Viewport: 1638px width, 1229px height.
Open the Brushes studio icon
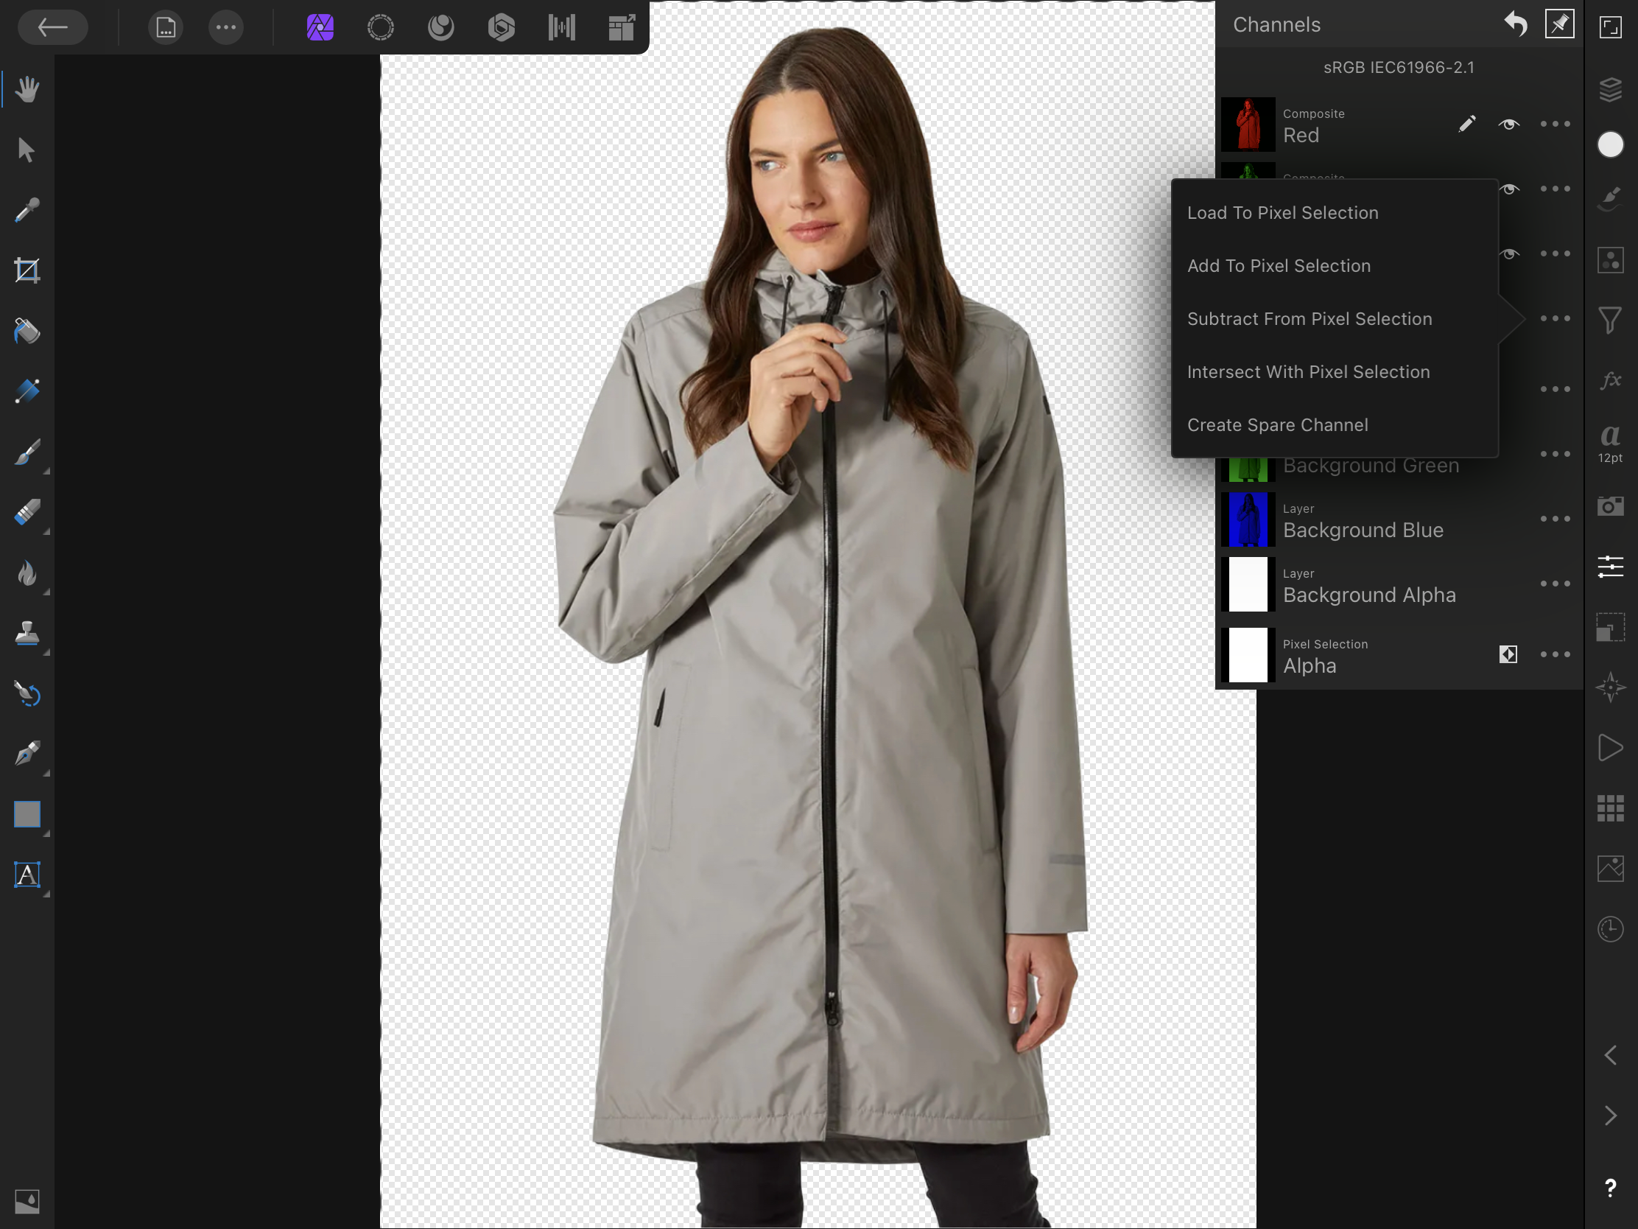1611,198
